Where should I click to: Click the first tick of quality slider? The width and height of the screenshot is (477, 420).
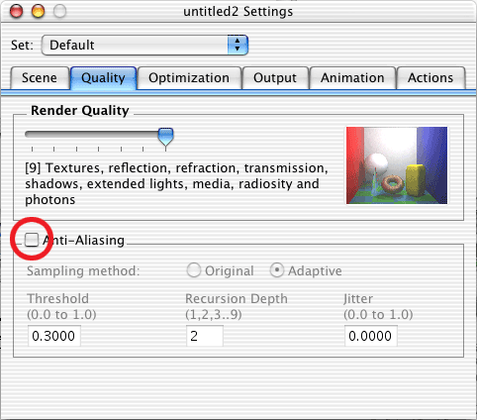pyautogui.click(x=32, y=150)
